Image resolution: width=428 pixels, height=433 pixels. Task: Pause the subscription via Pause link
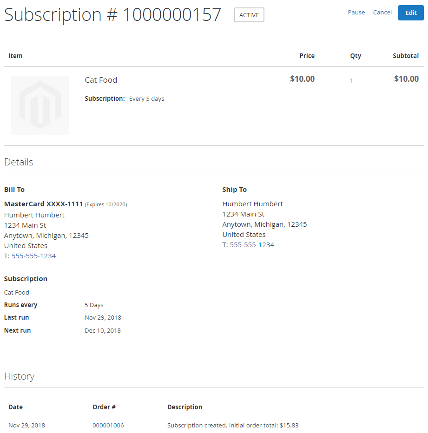[356, 13]
